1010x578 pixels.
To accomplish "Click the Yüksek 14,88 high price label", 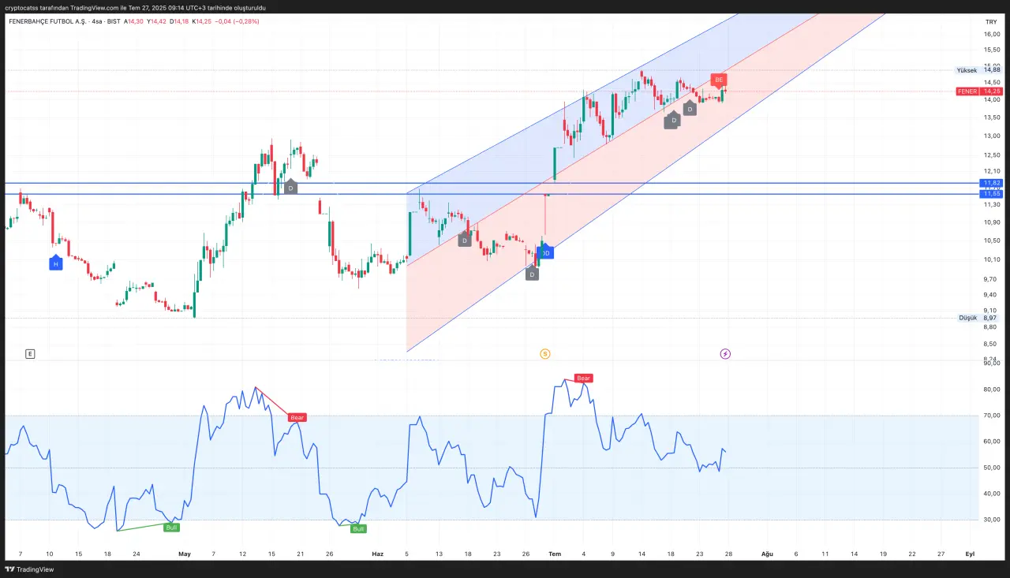I will coord(978,70).
